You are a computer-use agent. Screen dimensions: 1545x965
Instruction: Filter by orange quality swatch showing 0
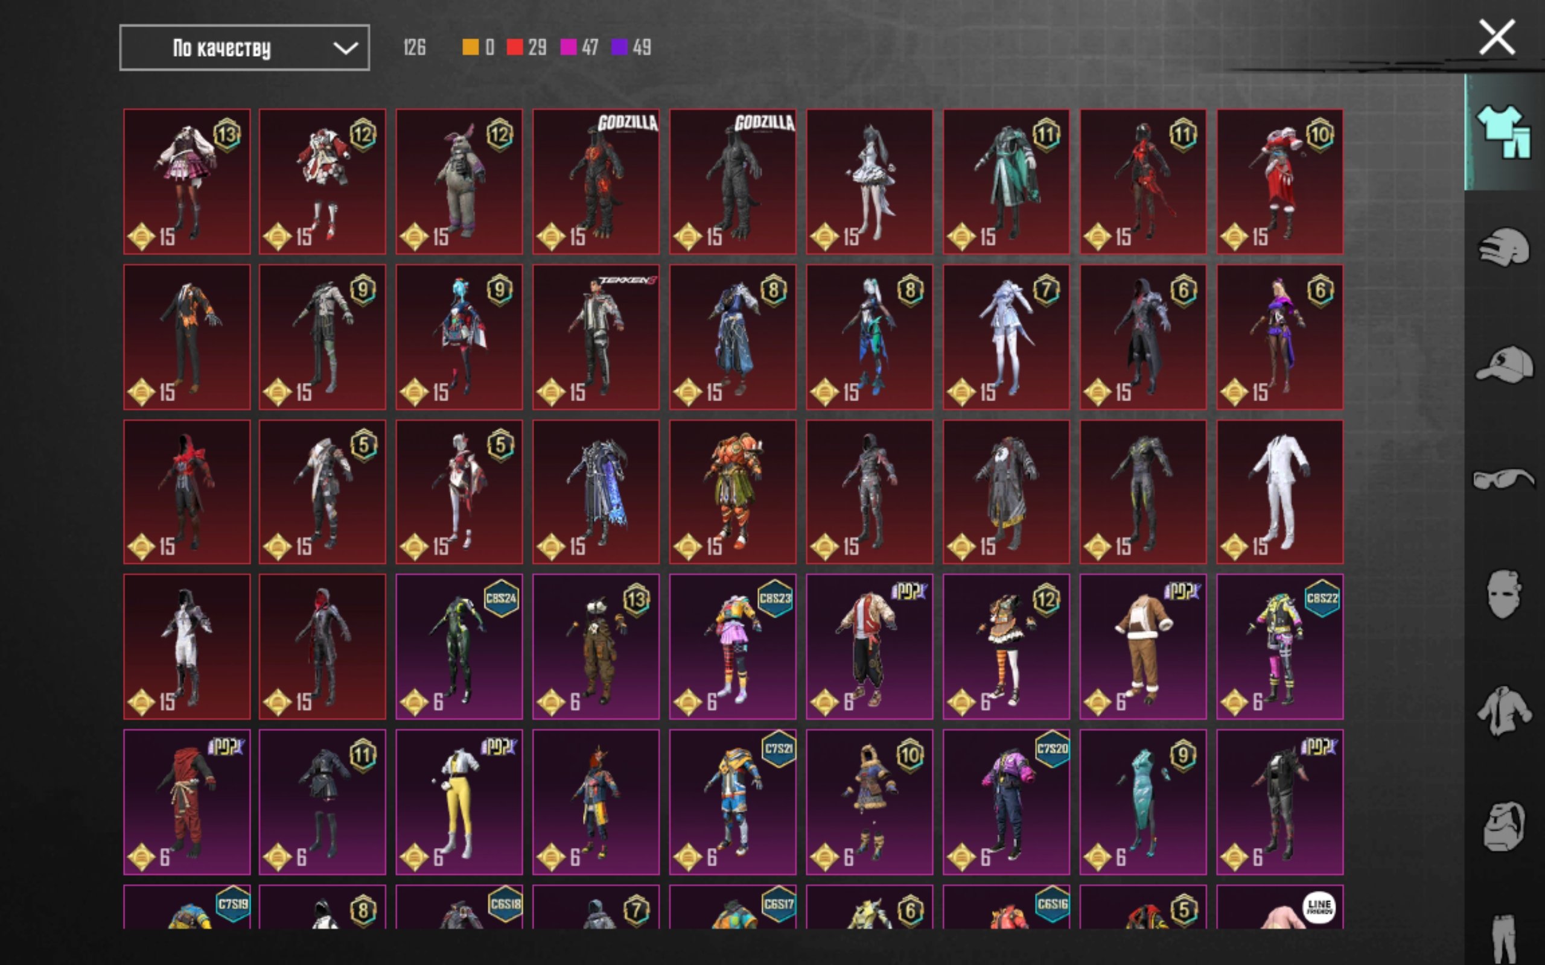471,47
